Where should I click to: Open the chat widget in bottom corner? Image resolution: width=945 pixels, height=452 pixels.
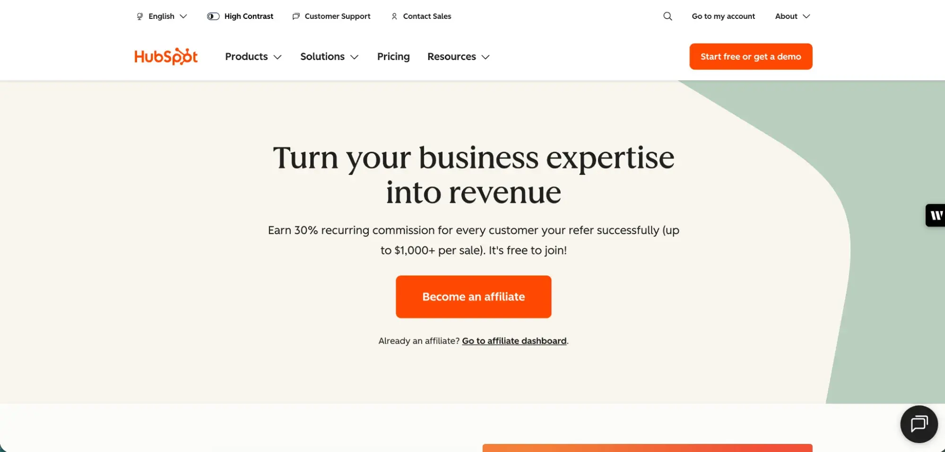tap(919, 424)
